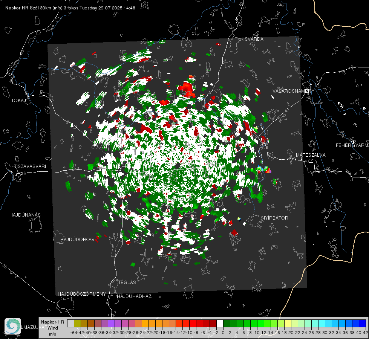Click the HAJDÚDOROG label

[77, 240]
